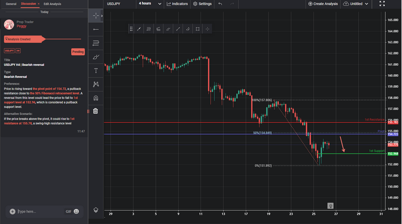Select the brush drawing tool
Image resolution: width=402 pixels, height=224 pixels.
(x=96, y=57)
